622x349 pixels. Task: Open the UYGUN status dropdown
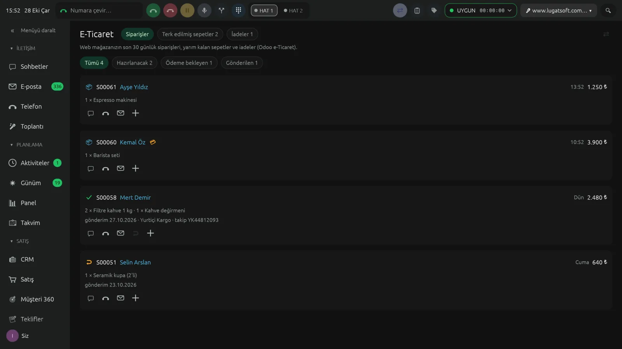click(x=480, y=10)
